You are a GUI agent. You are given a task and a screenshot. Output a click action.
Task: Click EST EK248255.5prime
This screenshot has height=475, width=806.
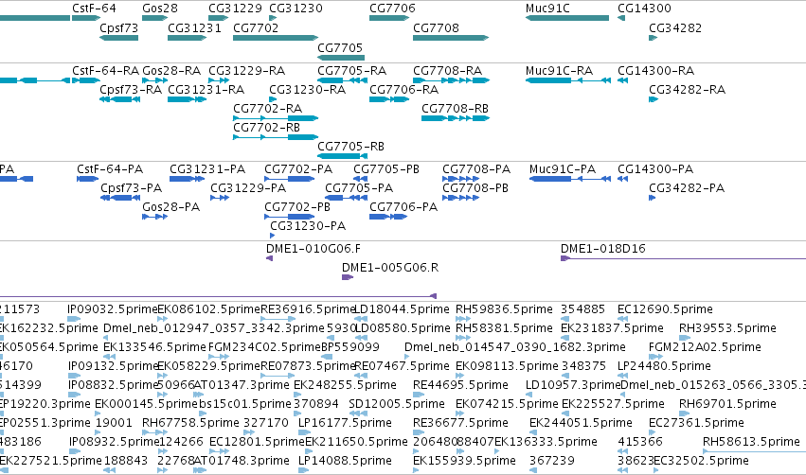297,395
